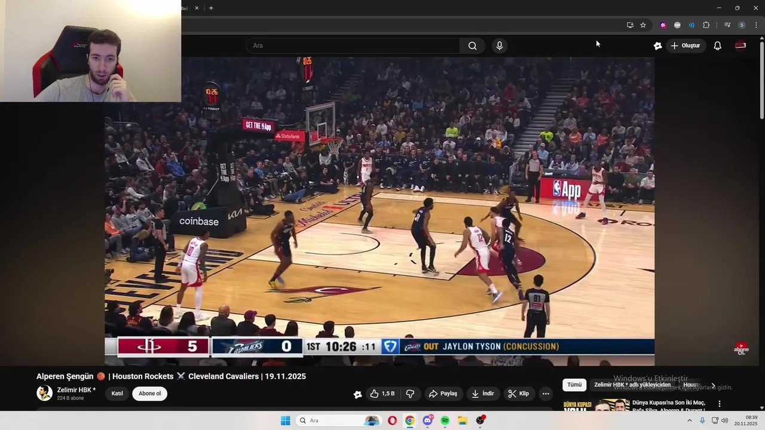
Task: Open Zelimir HBK channel avatar
Action: tap(44, 393)
